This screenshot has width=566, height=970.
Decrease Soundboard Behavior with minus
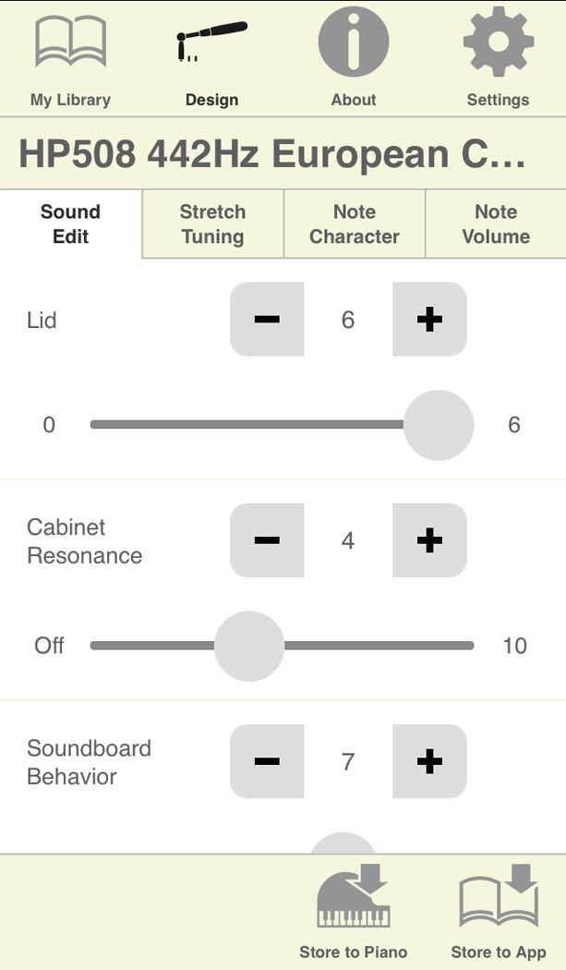coord(267,761)
